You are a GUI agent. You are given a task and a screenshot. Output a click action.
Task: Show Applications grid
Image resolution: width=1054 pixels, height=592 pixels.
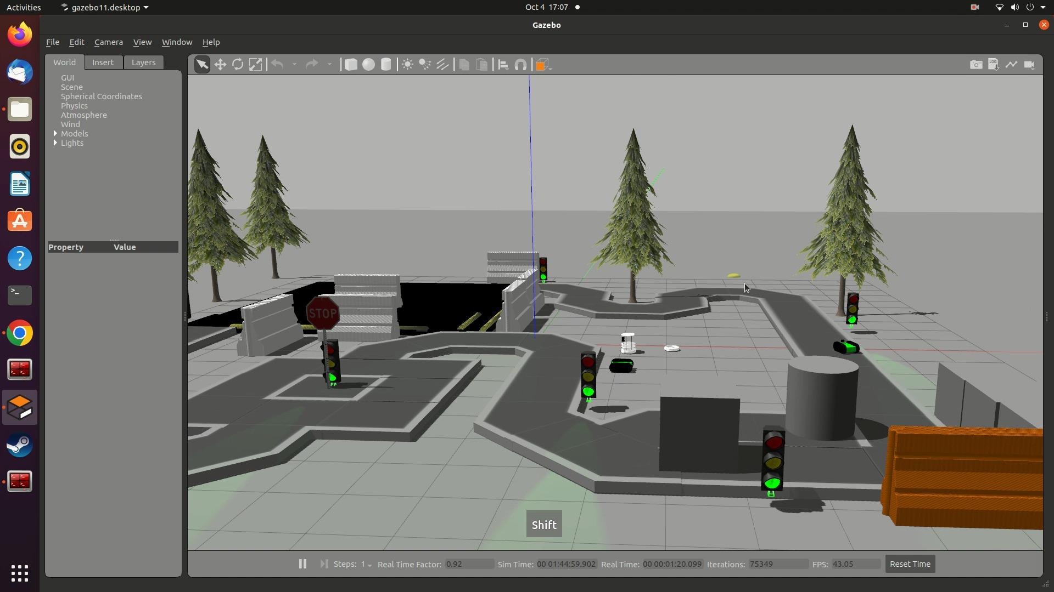tap(20, 573)
